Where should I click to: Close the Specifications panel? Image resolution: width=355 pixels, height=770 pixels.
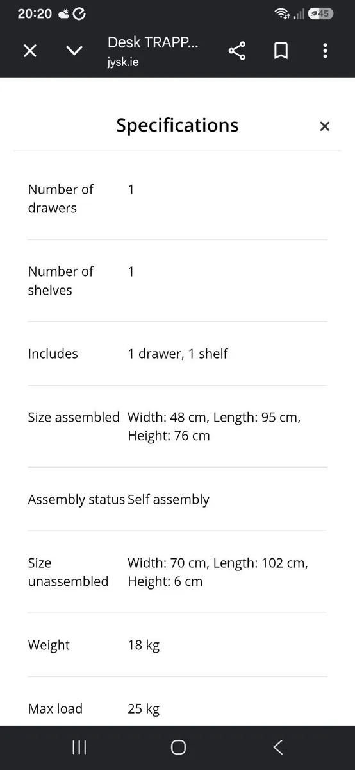point(325,126)
